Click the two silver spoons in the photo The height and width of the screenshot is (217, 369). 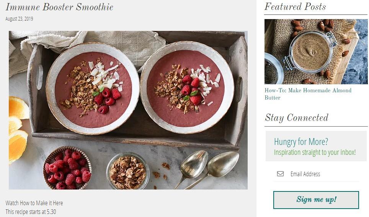pos(207,169)
